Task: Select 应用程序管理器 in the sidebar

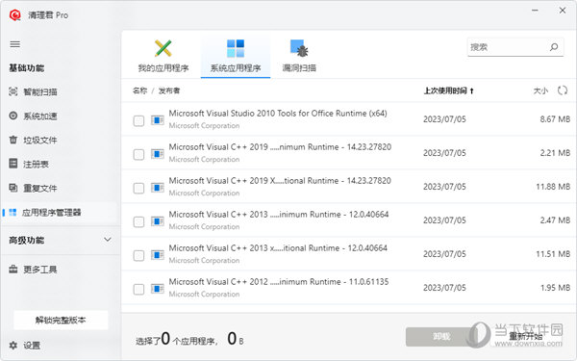Action: click(x=59, y=213)
